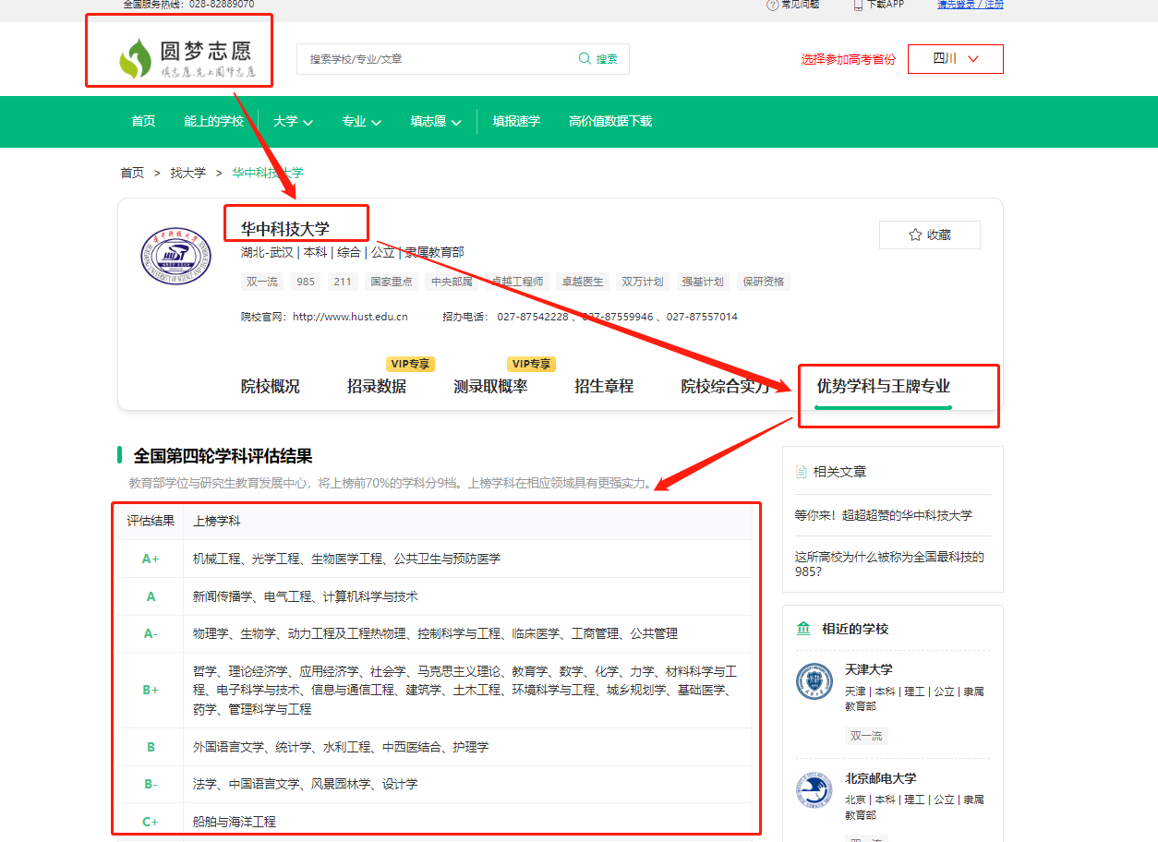Open 高价值数据下载 in navigation bar
This screenshot has height=842, width=1158.
pyautogui.click(x=610, y=122)
